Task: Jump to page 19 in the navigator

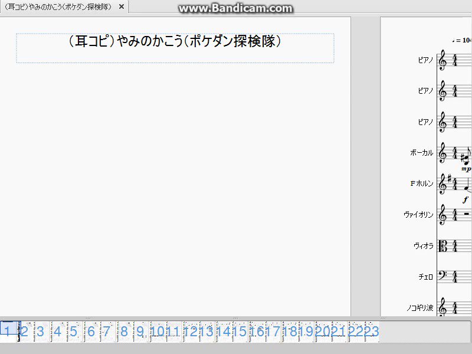Action: pyautogui.click(x=306, y=331)
